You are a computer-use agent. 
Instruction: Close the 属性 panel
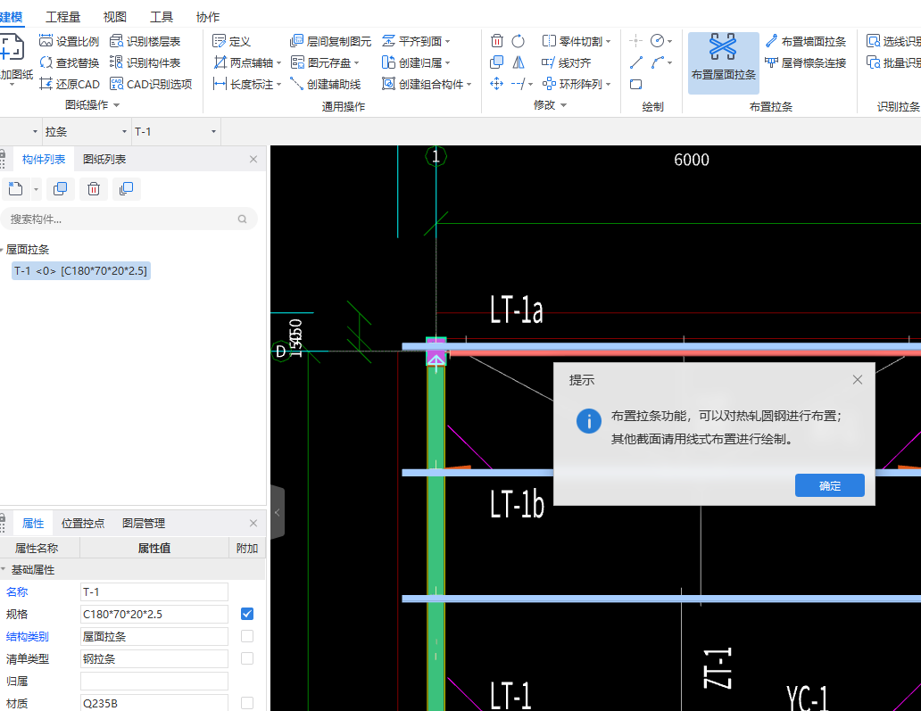point(253,523)
